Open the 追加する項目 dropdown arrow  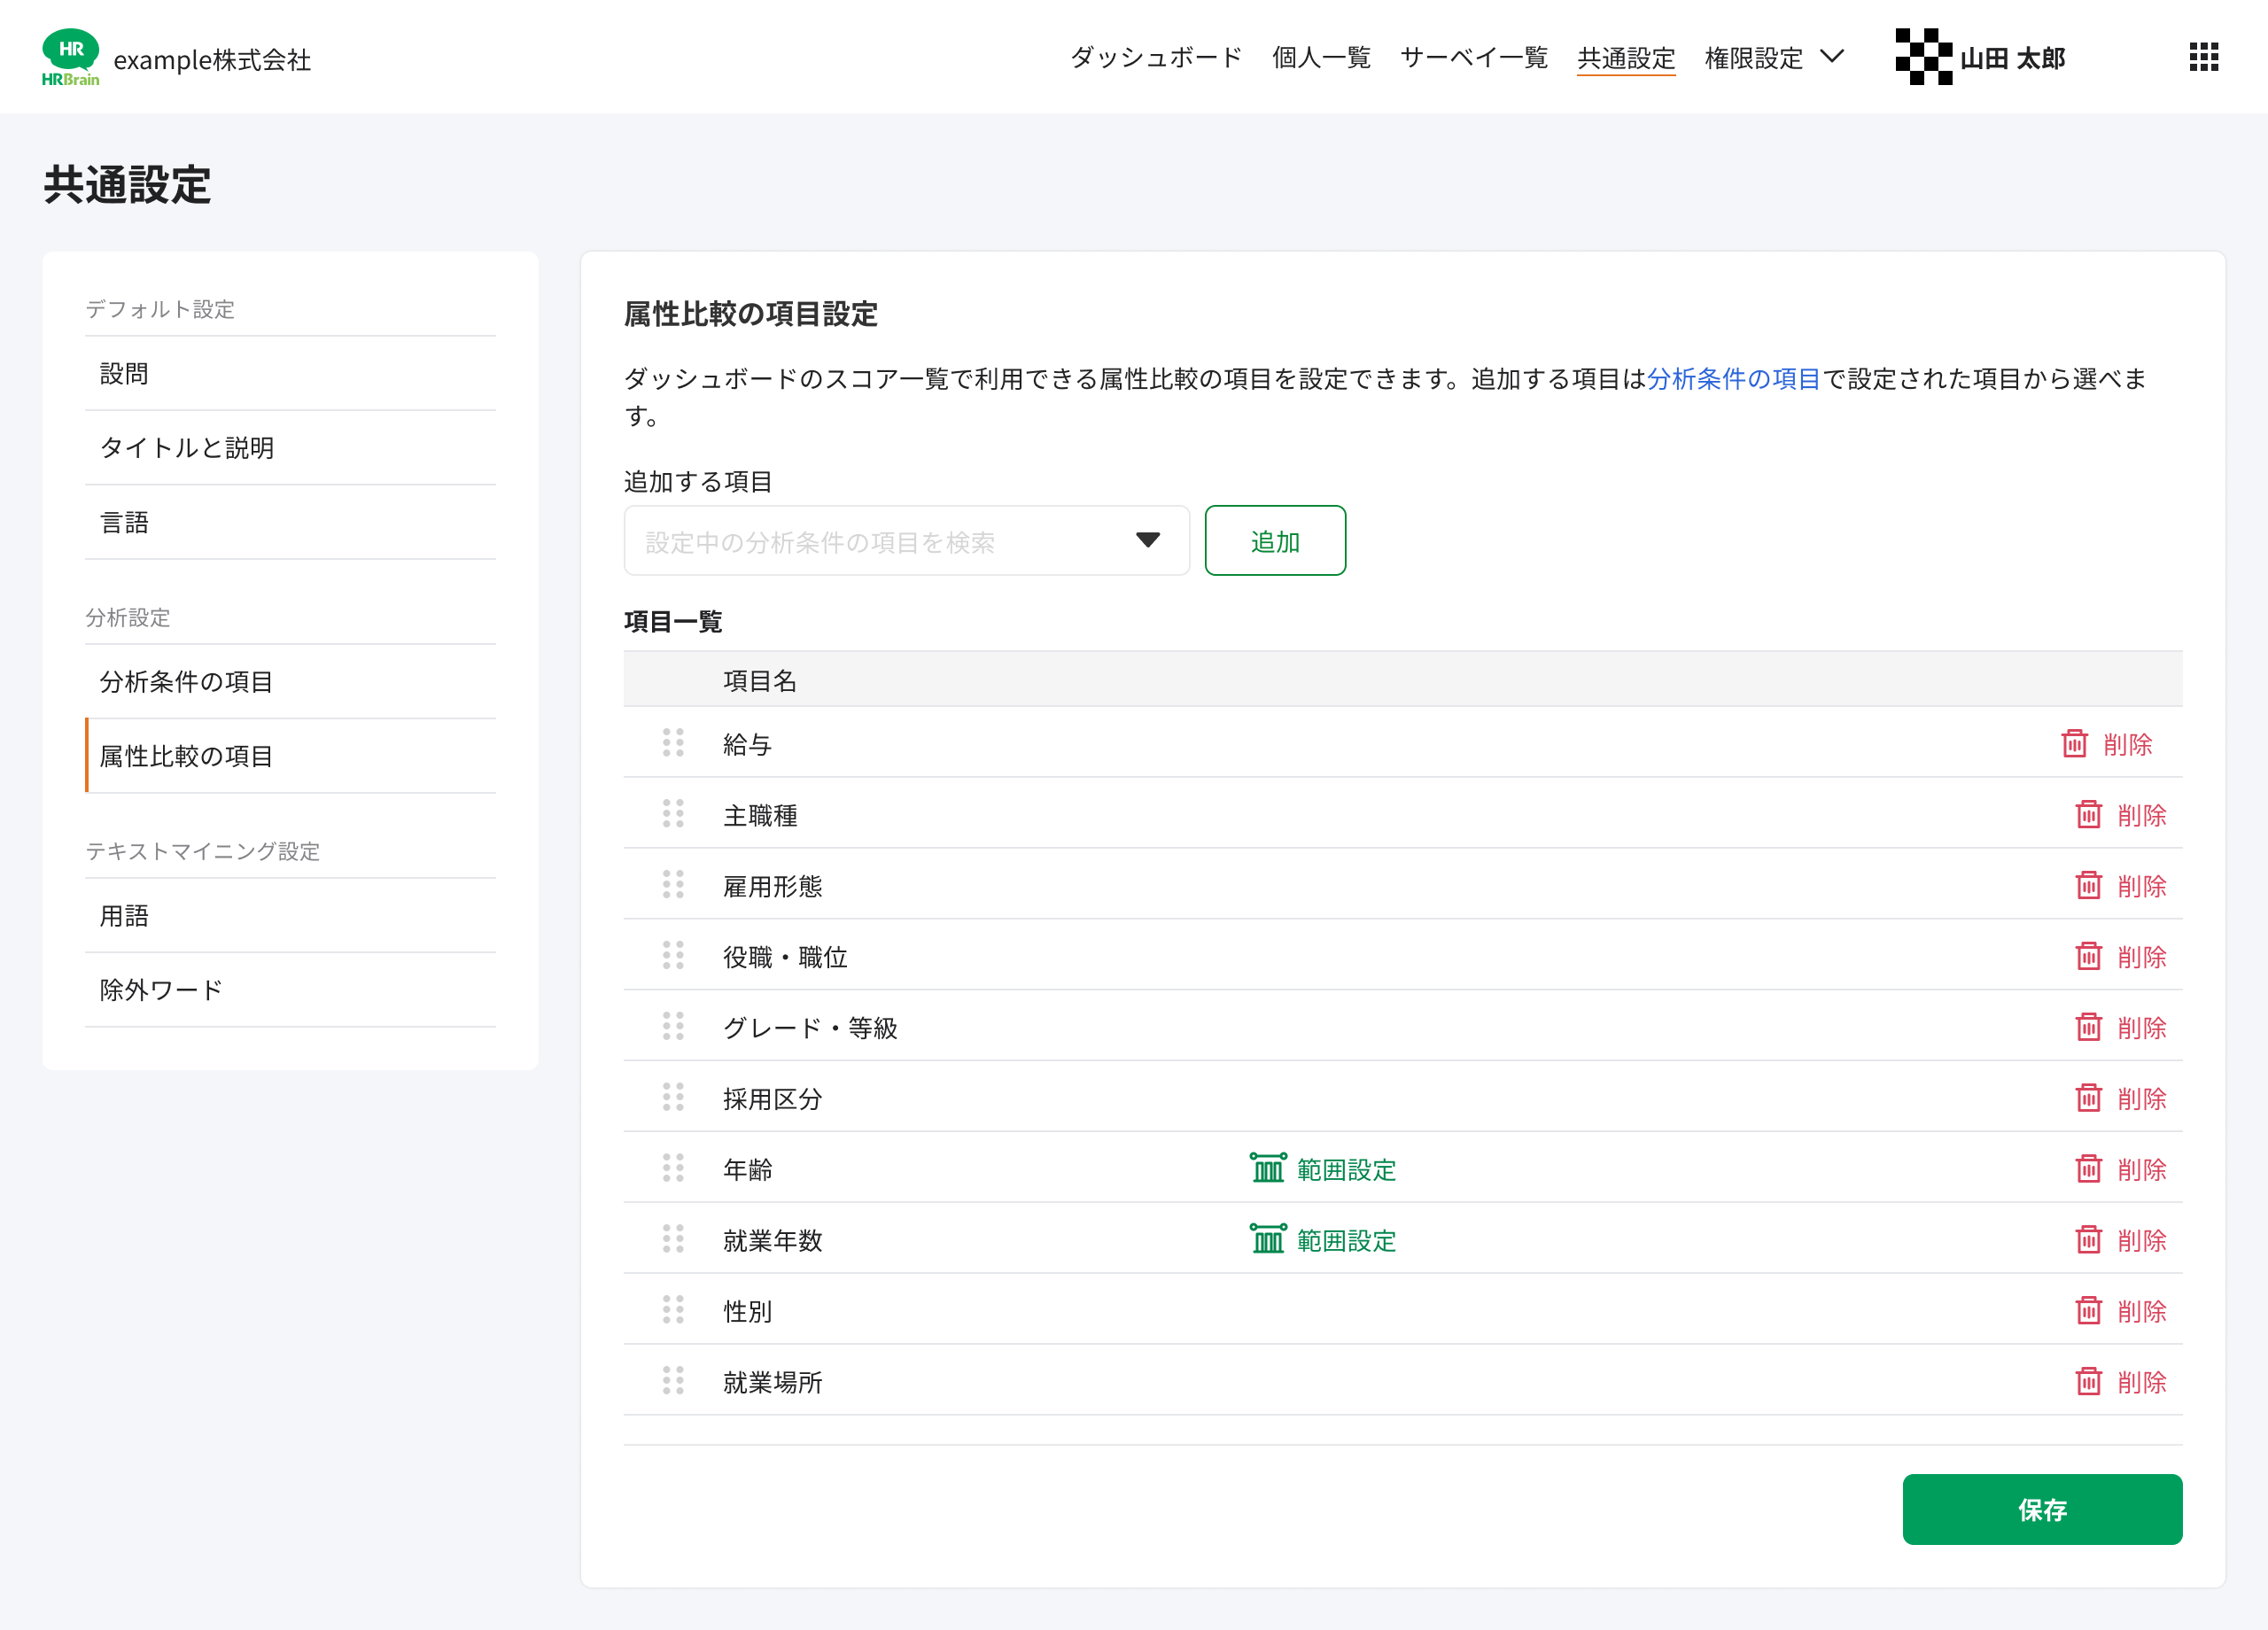click(1148, 540)
